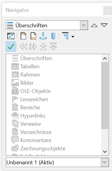This screenshot has height=171, width=112.
Task: Select OLE-Objekte tree entry
Action: (x=35, y=91)
